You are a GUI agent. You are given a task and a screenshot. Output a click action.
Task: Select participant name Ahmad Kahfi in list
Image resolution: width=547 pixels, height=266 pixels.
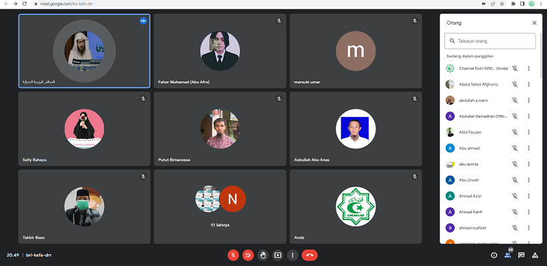(470, 212)
